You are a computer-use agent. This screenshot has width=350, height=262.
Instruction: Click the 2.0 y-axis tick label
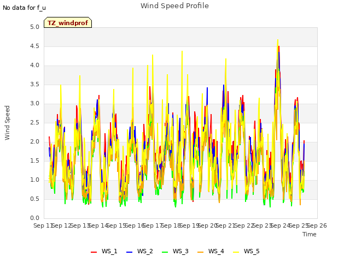tap(34, 142)
